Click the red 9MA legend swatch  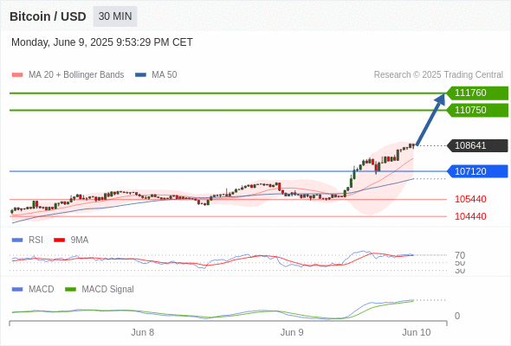[x=59, y=240]
